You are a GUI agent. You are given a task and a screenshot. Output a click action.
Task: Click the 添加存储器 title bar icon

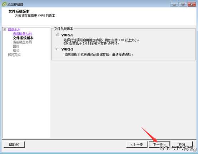point(4,4)
